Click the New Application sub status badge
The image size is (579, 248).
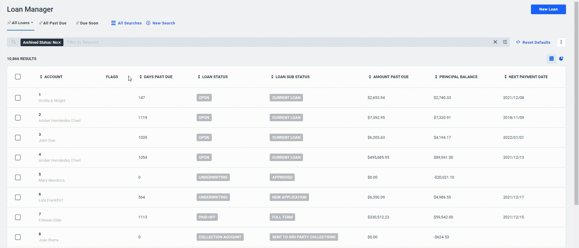[289, 197]
